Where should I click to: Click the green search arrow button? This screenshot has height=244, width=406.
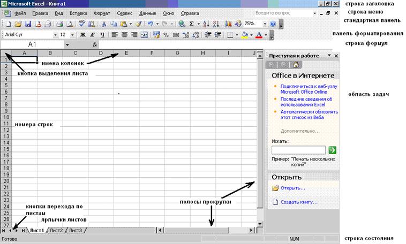(x=332, y=150)
